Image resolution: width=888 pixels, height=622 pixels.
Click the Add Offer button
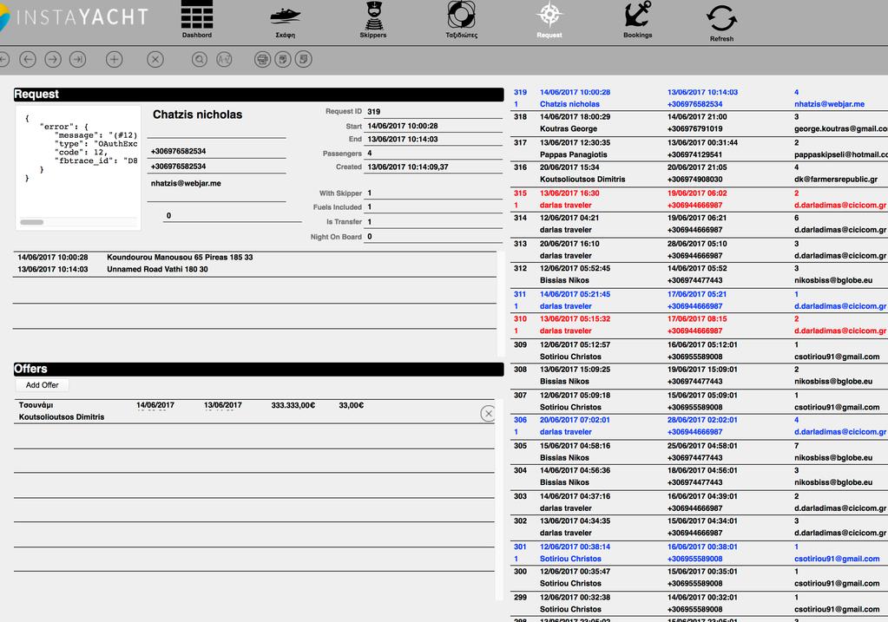[x=42, y=385]
